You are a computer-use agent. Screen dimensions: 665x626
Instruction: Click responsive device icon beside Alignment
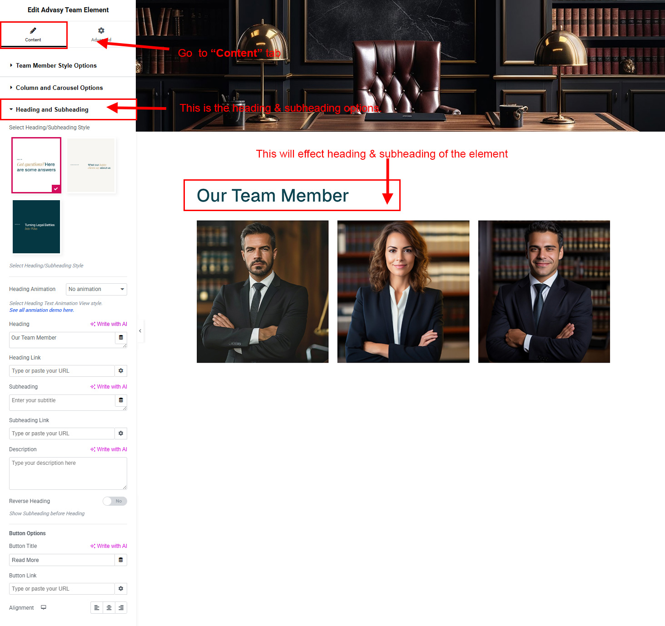(x=44, y=608)
